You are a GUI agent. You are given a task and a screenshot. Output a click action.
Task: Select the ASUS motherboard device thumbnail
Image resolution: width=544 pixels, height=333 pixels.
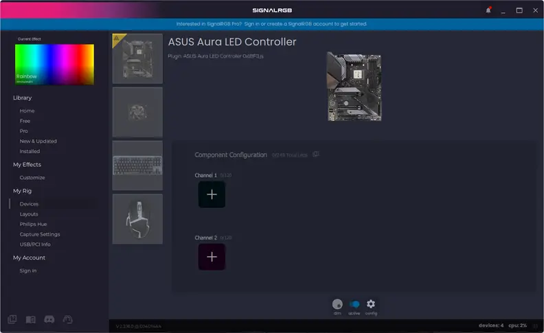[x=137, y=58]
